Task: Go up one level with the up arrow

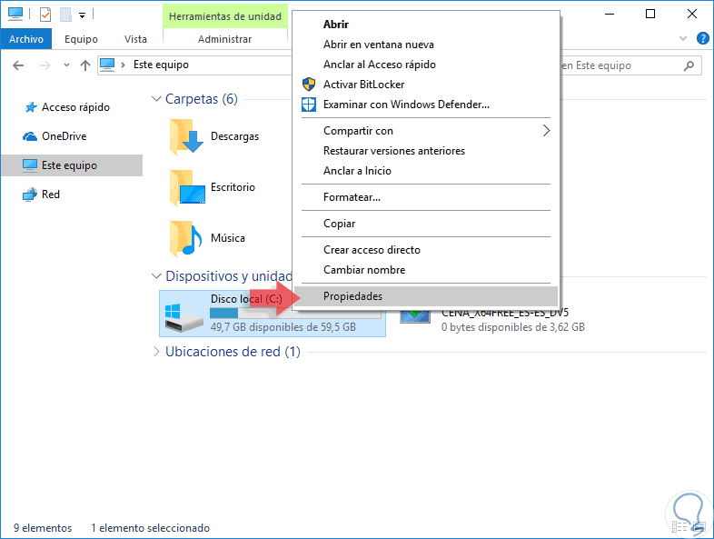Action: coord(85,65)
